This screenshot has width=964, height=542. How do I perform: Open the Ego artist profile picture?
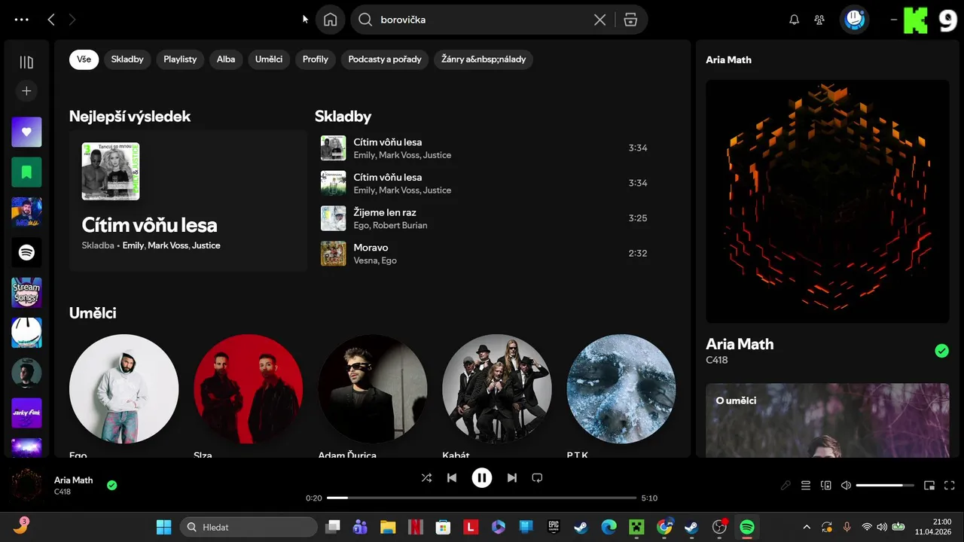coord(124,389)
